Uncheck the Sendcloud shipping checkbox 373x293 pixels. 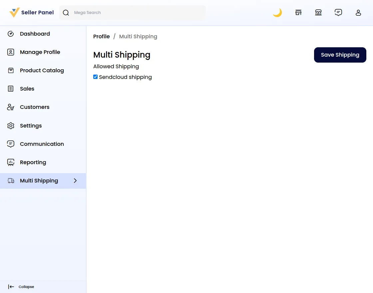[x=95, y=77]
